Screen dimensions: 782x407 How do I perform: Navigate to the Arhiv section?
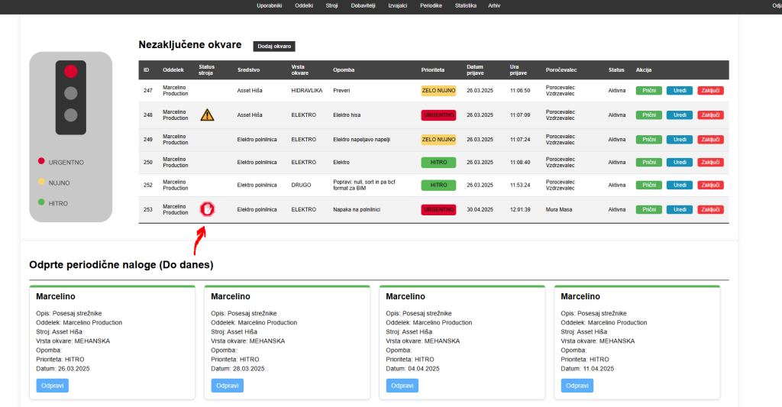pyautogui.click(x=494, y=5)
